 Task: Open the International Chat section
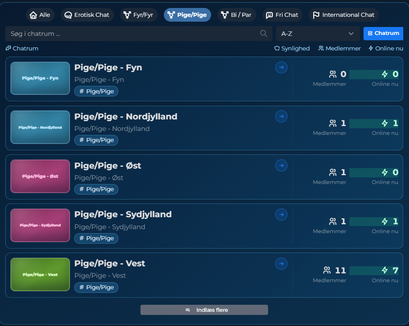click(343, 15)
